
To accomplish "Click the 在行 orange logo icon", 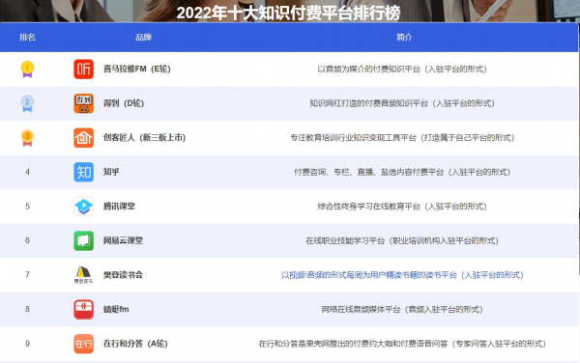I will pos(83,344).
